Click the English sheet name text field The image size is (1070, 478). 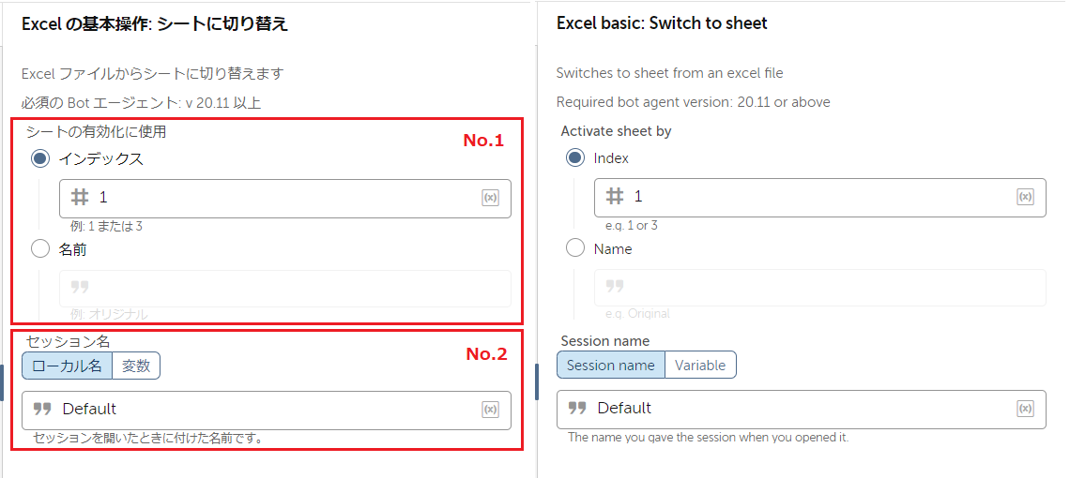pyautogui.click(x=819, y=287)
